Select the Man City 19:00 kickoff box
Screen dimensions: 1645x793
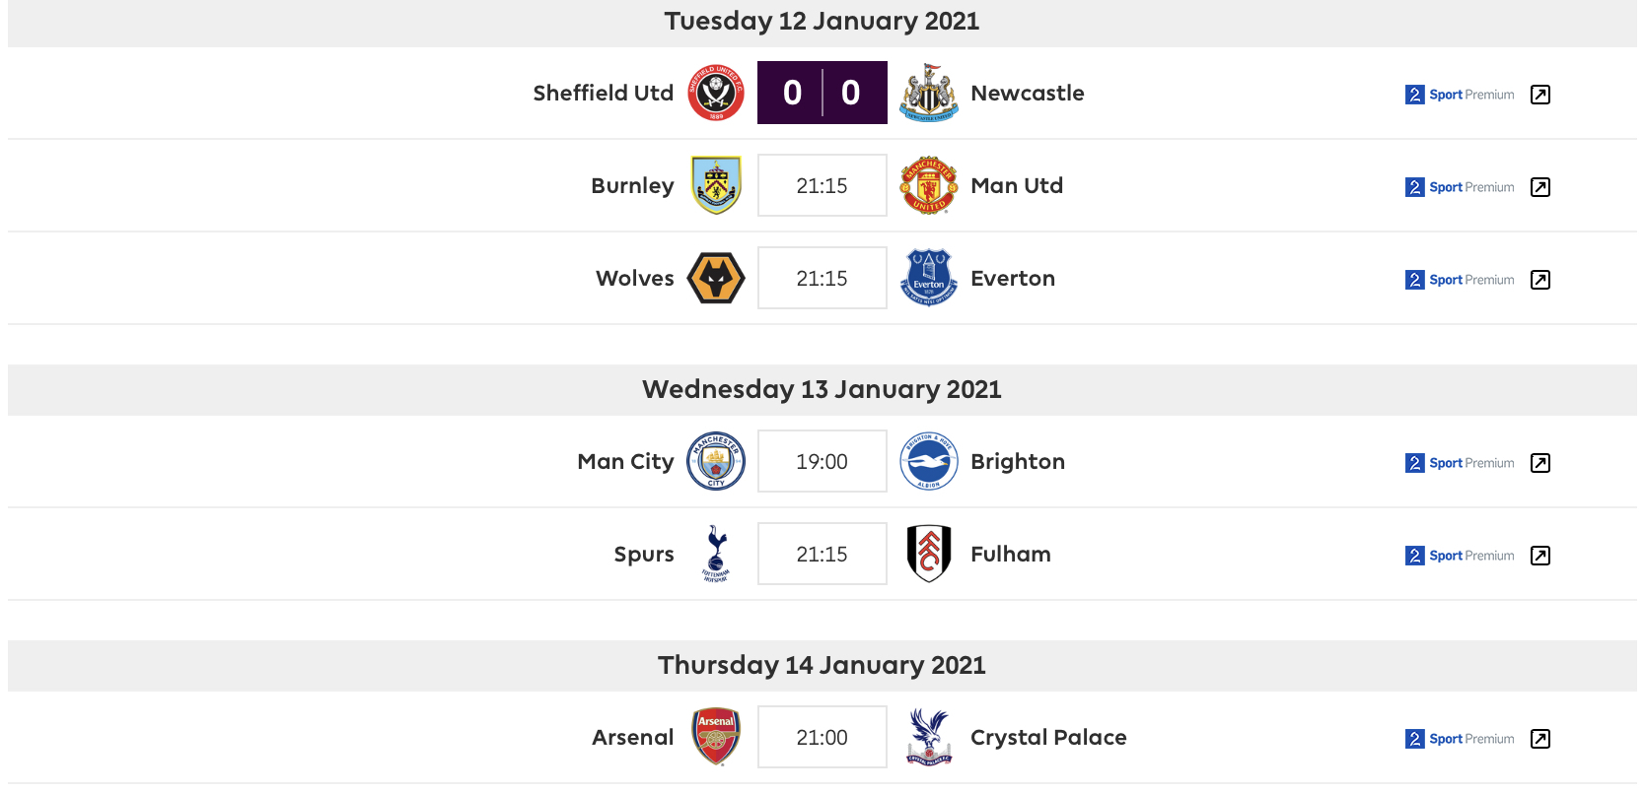click(822, 461)
